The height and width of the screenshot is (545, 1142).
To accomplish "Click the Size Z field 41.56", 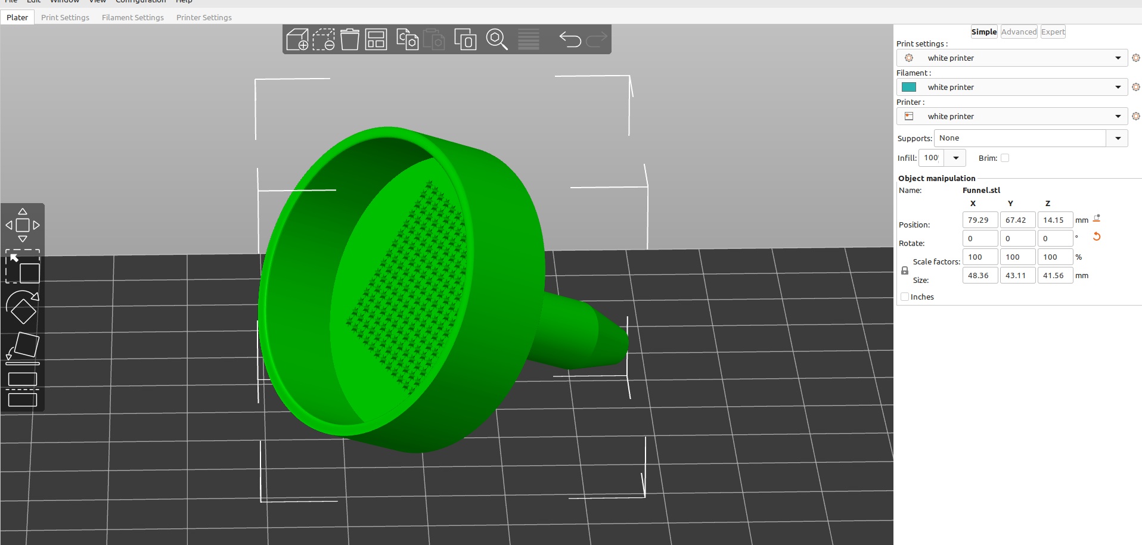I will point(1055,275).
